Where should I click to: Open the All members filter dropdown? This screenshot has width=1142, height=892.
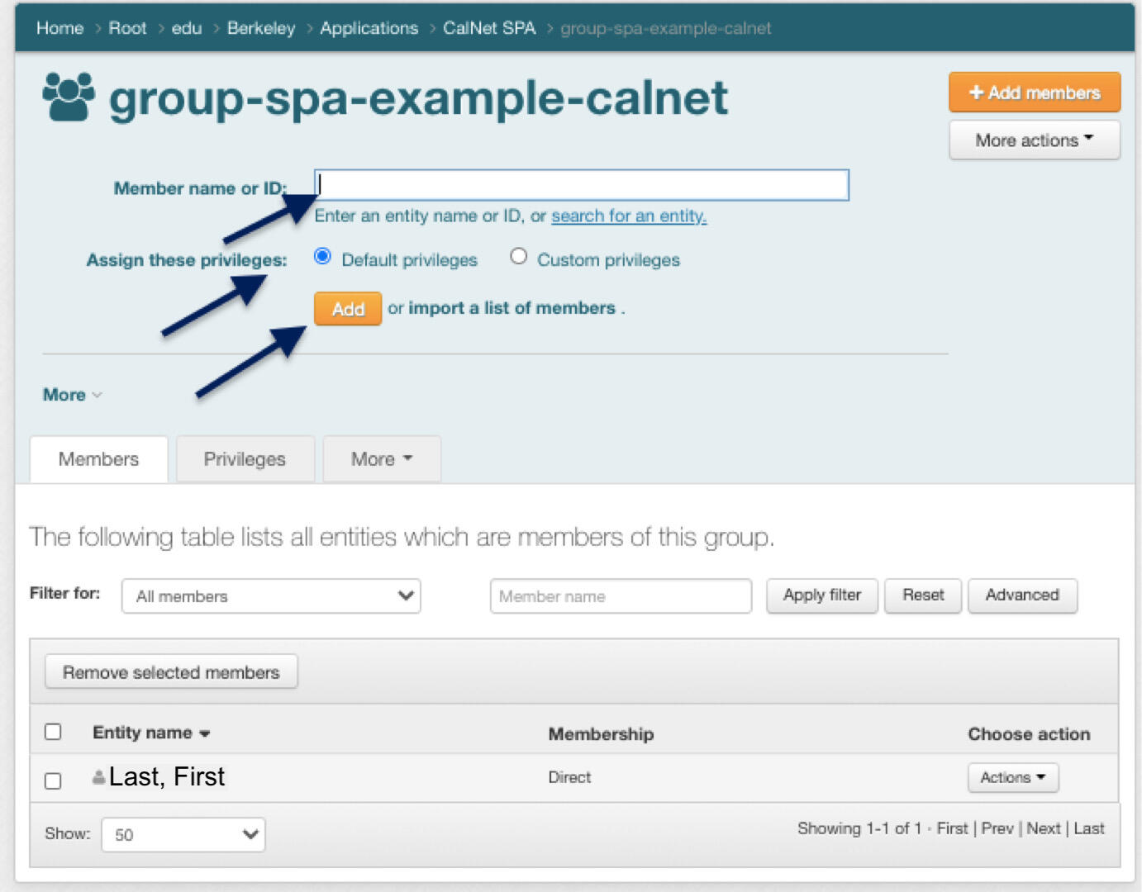coord(270,595)
